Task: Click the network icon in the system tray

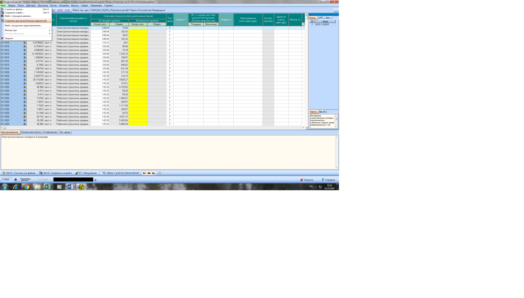Action: (x=320, y=187)
